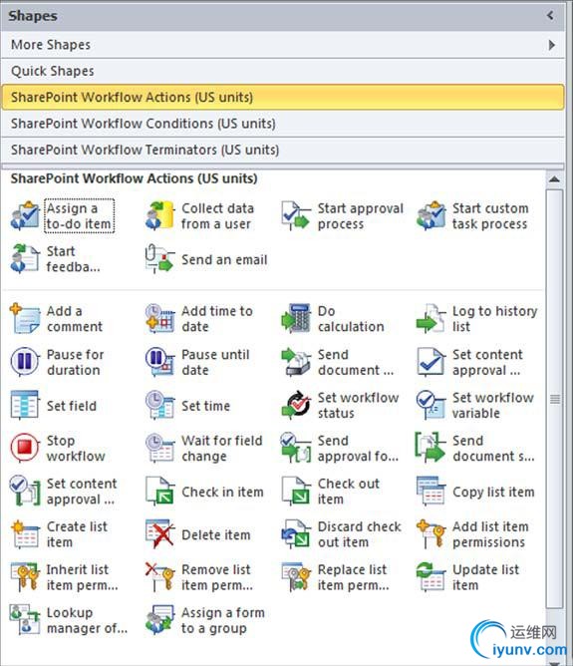573x666 pixels.
Task: Select the Collect data from a user icon
Action: pos(159,215)
